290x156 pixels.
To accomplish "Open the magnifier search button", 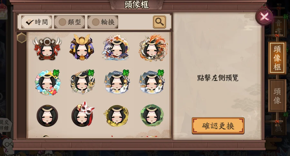I will [x=159, y=22].
